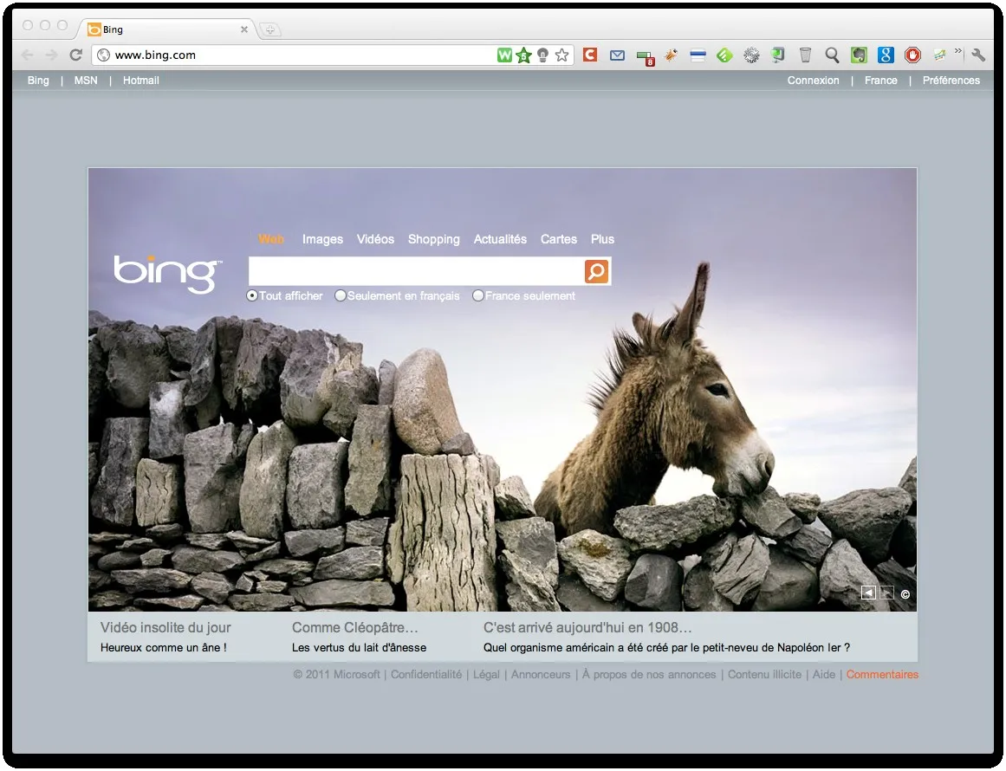Switch to the Vidéos search tab
1006x771 pixels.
pos(375,239)
